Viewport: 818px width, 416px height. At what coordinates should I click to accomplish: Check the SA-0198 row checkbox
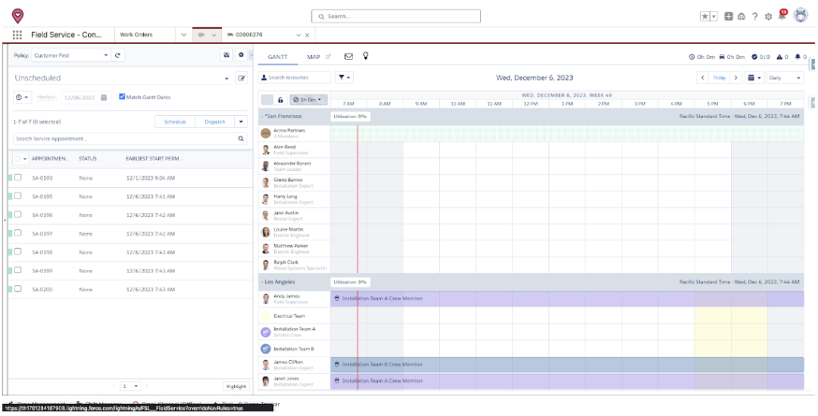tap(18, 252)
